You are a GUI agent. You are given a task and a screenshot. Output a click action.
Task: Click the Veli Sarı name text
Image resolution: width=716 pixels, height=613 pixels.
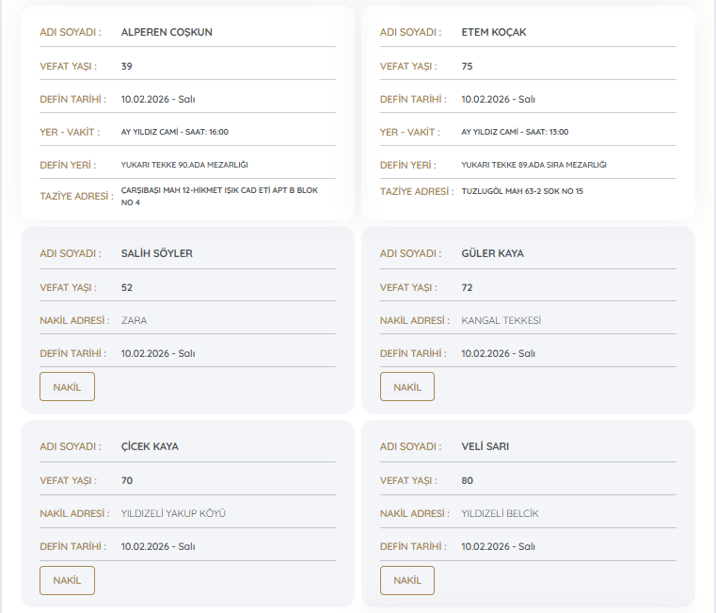pyautogui.click(x=485, y=446)
